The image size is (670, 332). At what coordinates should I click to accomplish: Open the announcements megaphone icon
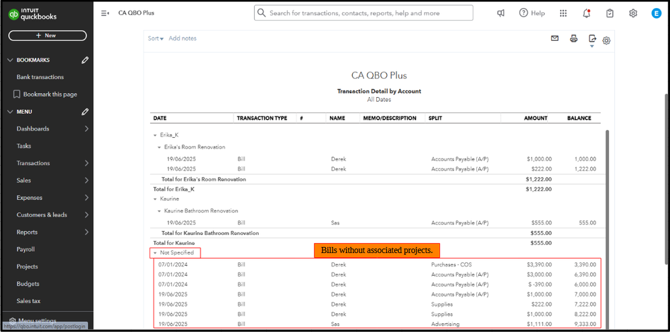(x=501, y=13)
